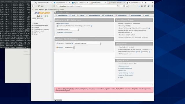Toggle Firefox sidebar view icon

[145, 6]
